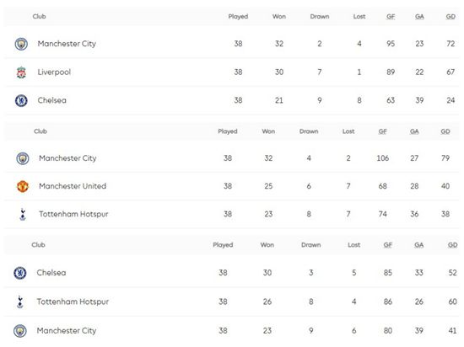Open the Liverpool club link
Viewport: 464px width, 347px height.
pyautogui.click(x=54, y=72)
